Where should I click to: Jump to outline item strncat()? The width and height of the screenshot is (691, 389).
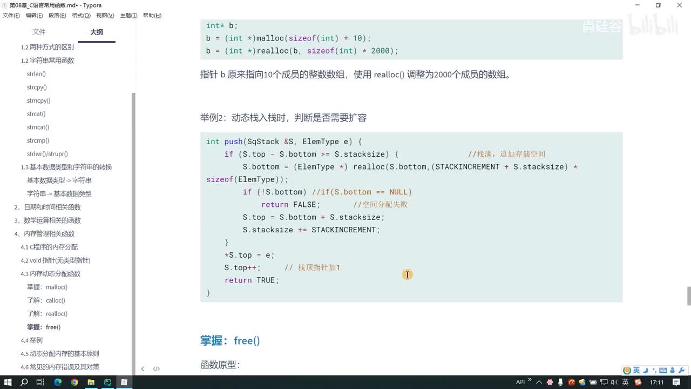(38, 128)
